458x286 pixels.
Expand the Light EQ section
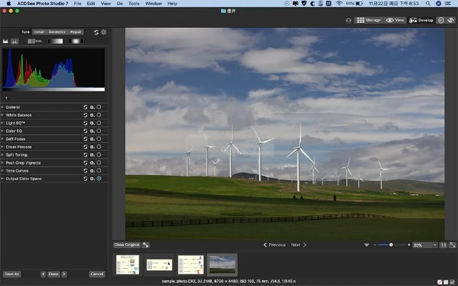pos(3,123)
